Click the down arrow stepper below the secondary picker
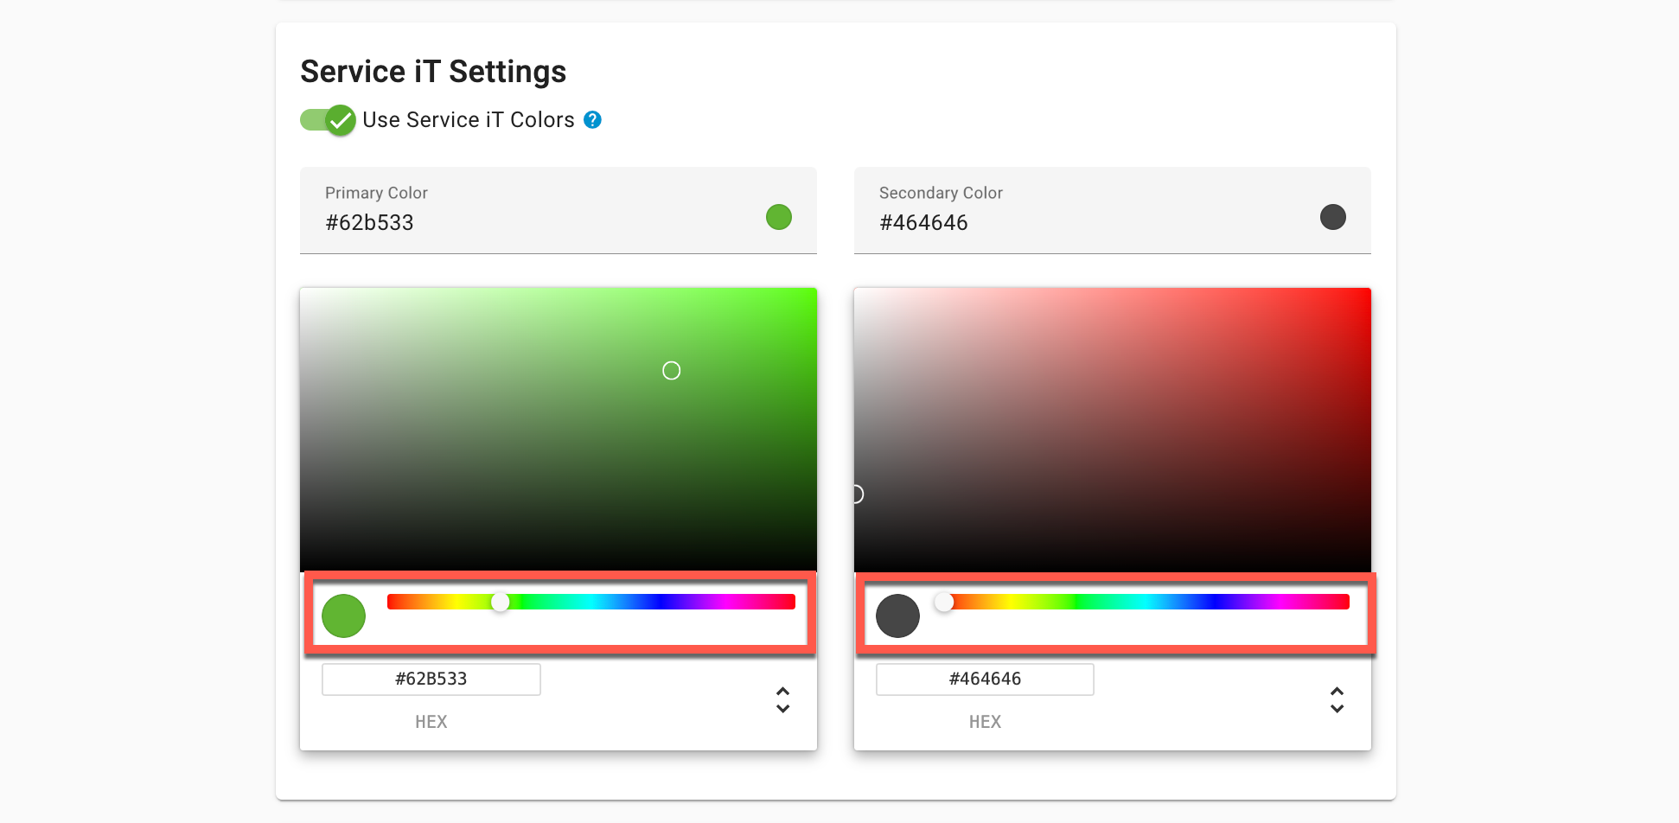This screenshot has width=1679, height=823. [1337, 711]
